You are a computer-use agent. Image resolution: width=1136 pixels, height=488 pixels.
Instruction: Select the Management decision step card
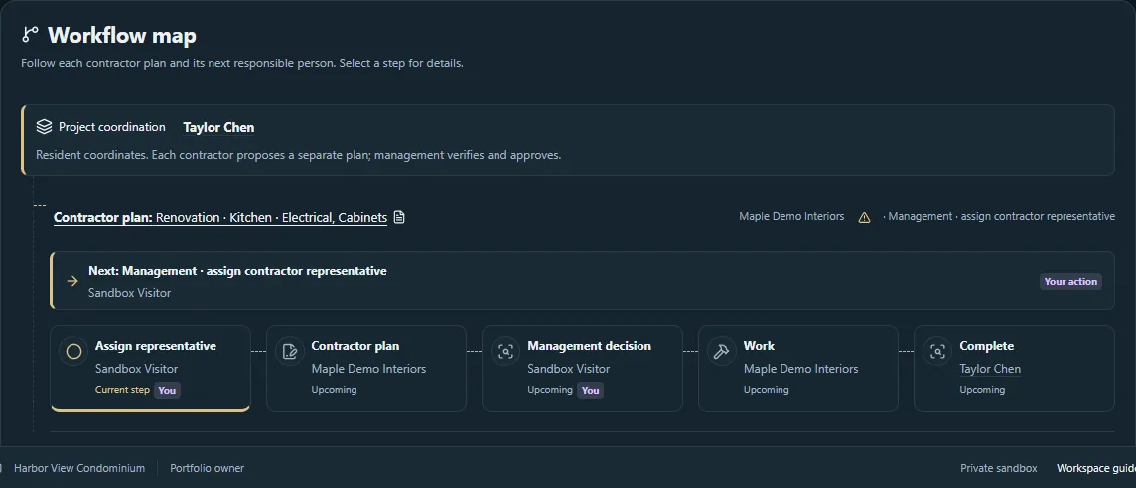[582, 369]
